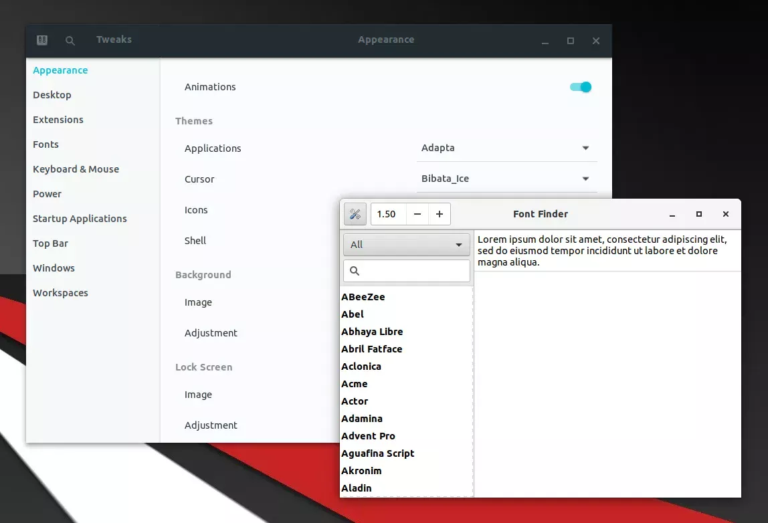Open the All category dropdown in Font Finder
Screen dimensions: 768x523
point(407,244)
